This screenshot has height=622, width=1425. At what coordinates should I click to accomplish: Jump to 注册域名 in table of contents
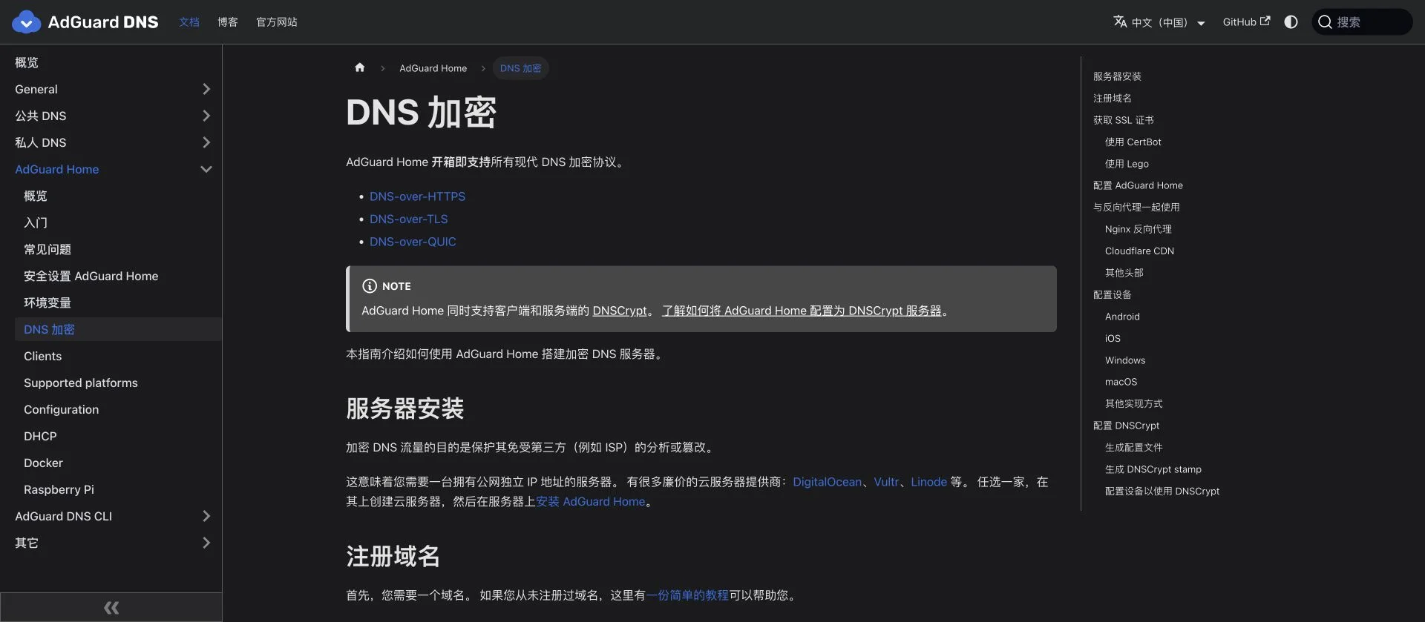click(1113, 98)
